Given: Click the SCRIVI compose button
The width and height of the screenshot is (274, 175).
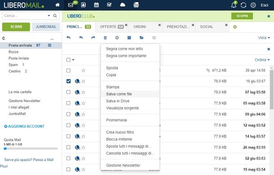Looking at the screenshot, I should [16, 27].
